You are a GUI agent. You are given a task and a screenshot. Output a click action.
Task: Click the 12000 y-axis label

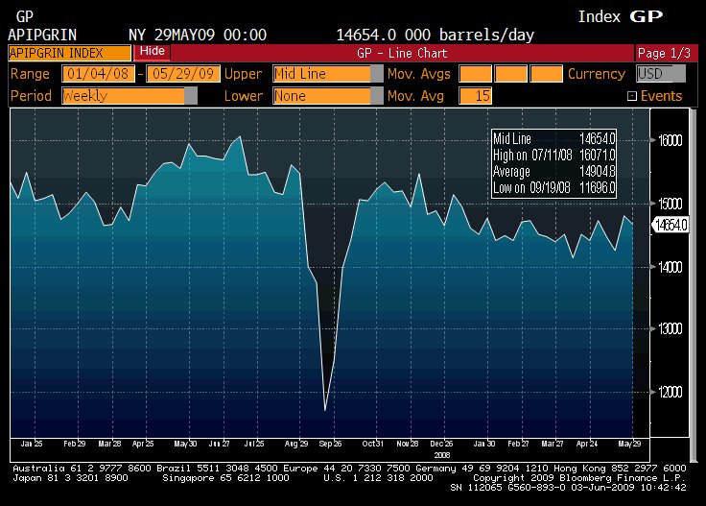tap(670, 392)
